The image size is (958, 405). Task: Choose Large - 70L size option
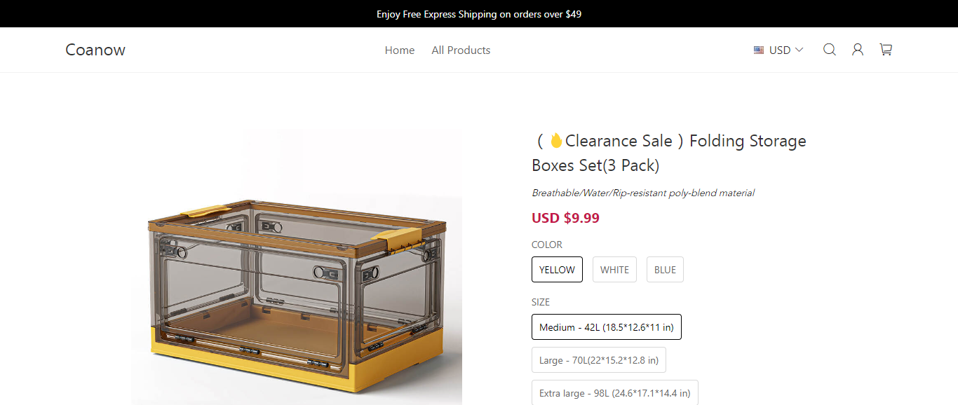[x=598, y=360]
